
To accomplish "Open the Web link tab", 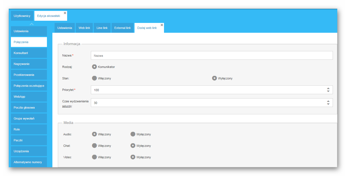I will (84, 28).
